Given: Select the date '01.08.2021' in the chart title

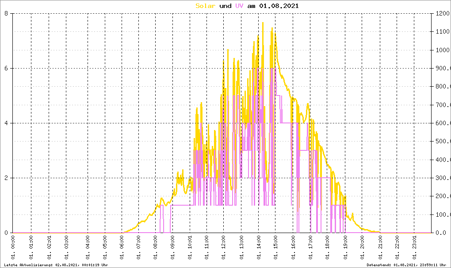Looking at the screenshot, I should [279, 6].
